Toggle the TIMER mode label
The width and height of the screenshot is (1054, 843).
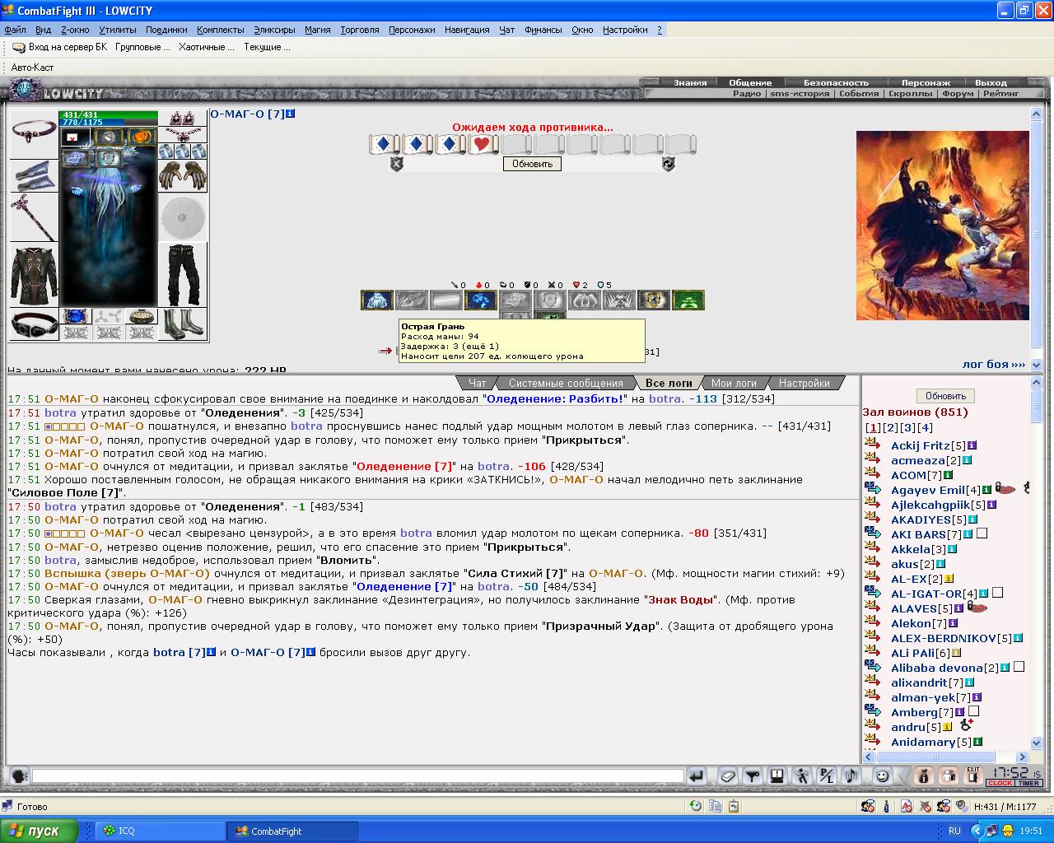click(x=1028, y=783)
